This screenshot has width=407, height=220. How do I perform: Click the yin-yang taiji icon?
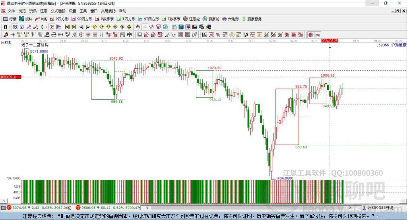[x=311, y=35]
